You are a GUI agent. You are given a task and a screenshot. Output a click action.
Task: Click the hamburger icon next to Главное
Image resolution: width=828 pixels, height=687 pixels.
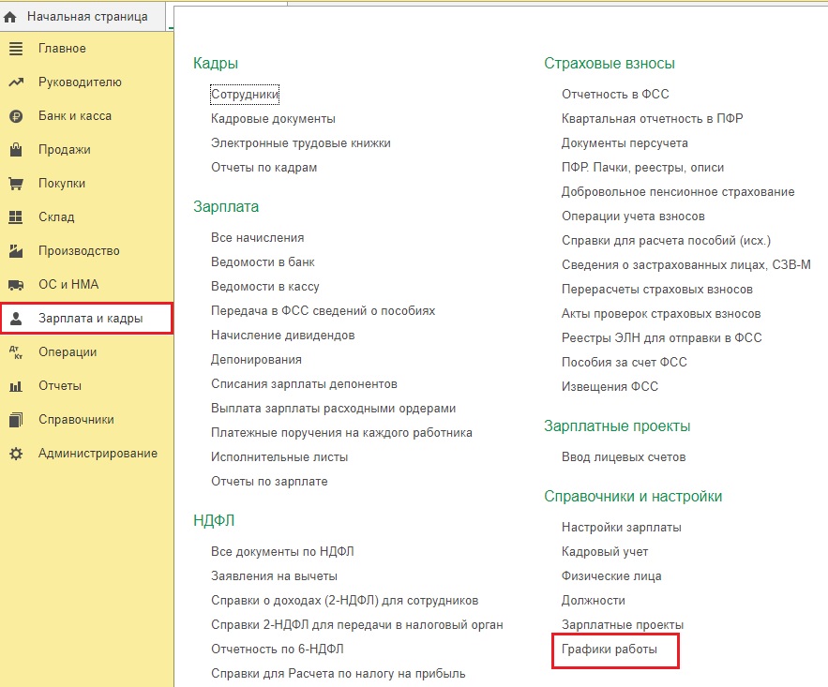(x=16, y=49)
